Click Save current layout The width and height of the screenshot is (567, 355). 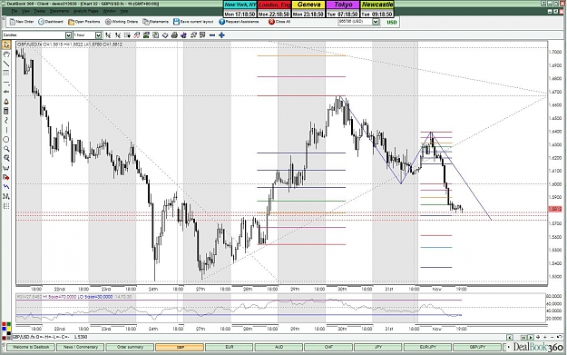point(193,22)
